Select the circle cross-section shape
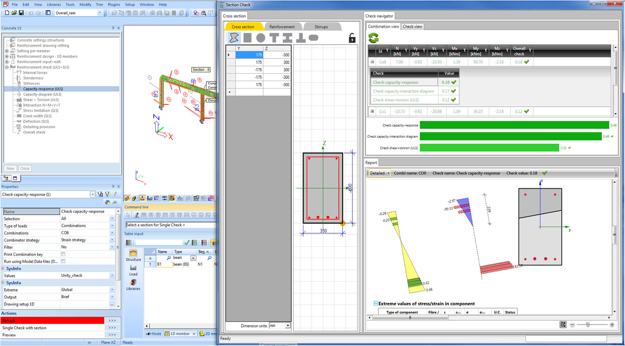Screen dimensions: 625x346 261,38
